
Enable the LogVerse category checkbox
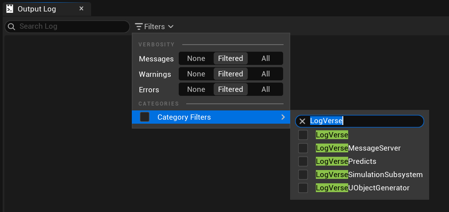(x=303, y=135)
